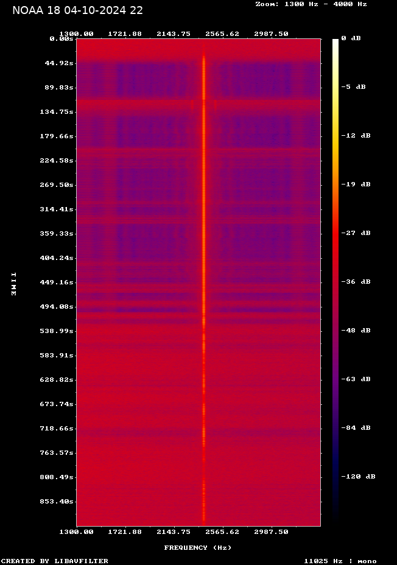Click the FREQUENCY (Hz) axis title
Image resolution: width=397 pixels, height=565 pixels.
[198, 548]
